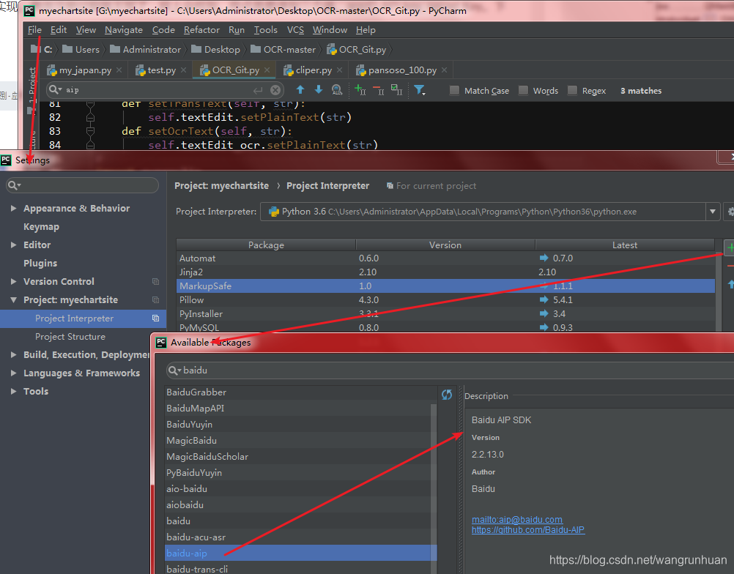
Task: Select BaiduMapAPI in available packages
Action: coord(298,408)
